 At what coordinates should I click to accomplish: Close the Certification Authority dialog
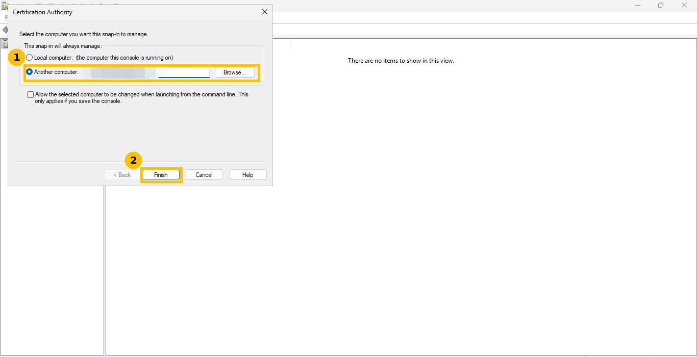[x=264, y=12]
